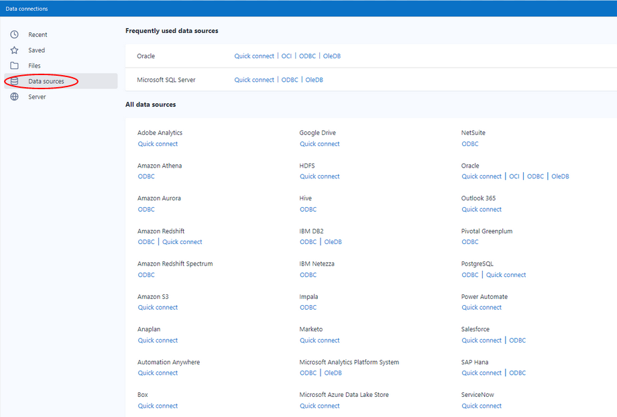This screenshot has width=617, height=417.
Task: Select ODBC under Impala
Action: click(308, 307)
